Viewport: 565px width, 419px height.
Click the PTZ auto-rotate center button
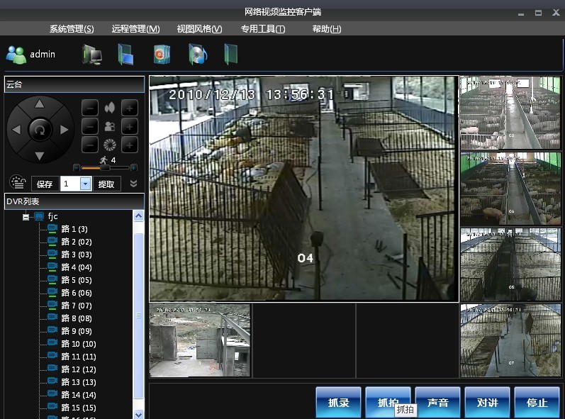pyautogui.click(x=40, y=130)
